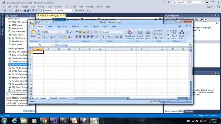Click Excel quick access Save icon
Image resolution: width=221 pixels, height=124 pixels.
pos(38,22)
